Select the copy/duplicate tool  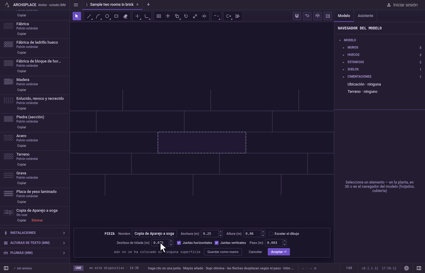(x=177, y=16)
